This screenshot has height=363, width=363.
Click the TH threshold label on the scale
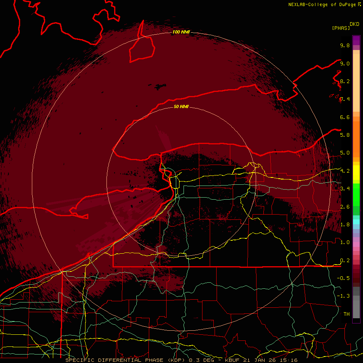(x=346, y=314)
